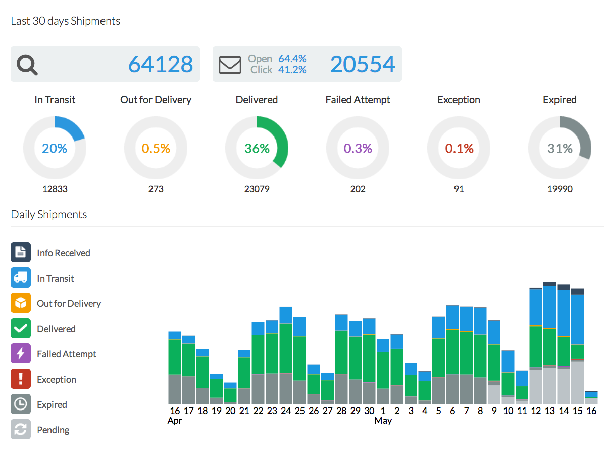Screen dimensions: 606x455
Task: Click the Info Received document icon
Action: click(x=21, y=252)
